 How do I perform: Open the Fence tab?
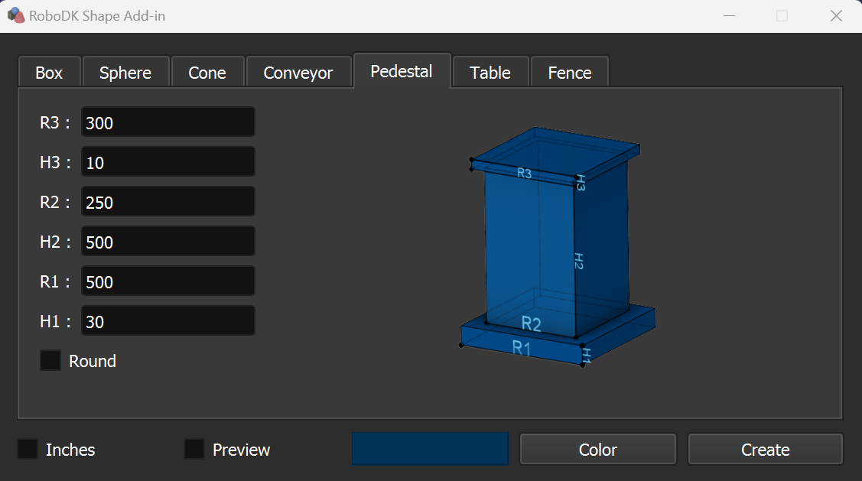click(x=570, y=73)
